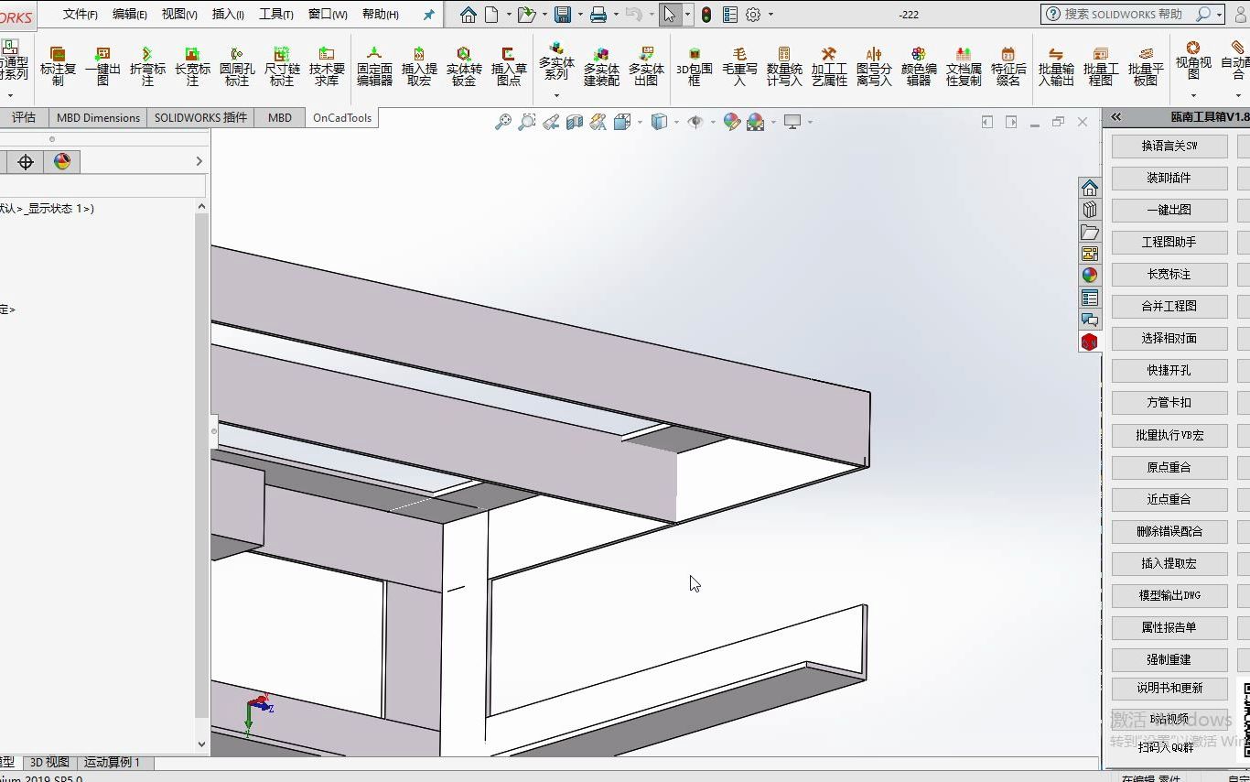
Task: Click the 尺寸链标注 tool
Action: click(x=282, y=66)
